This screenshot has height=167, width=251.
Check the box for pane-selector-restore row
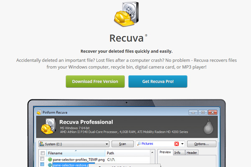pos(42,164)
